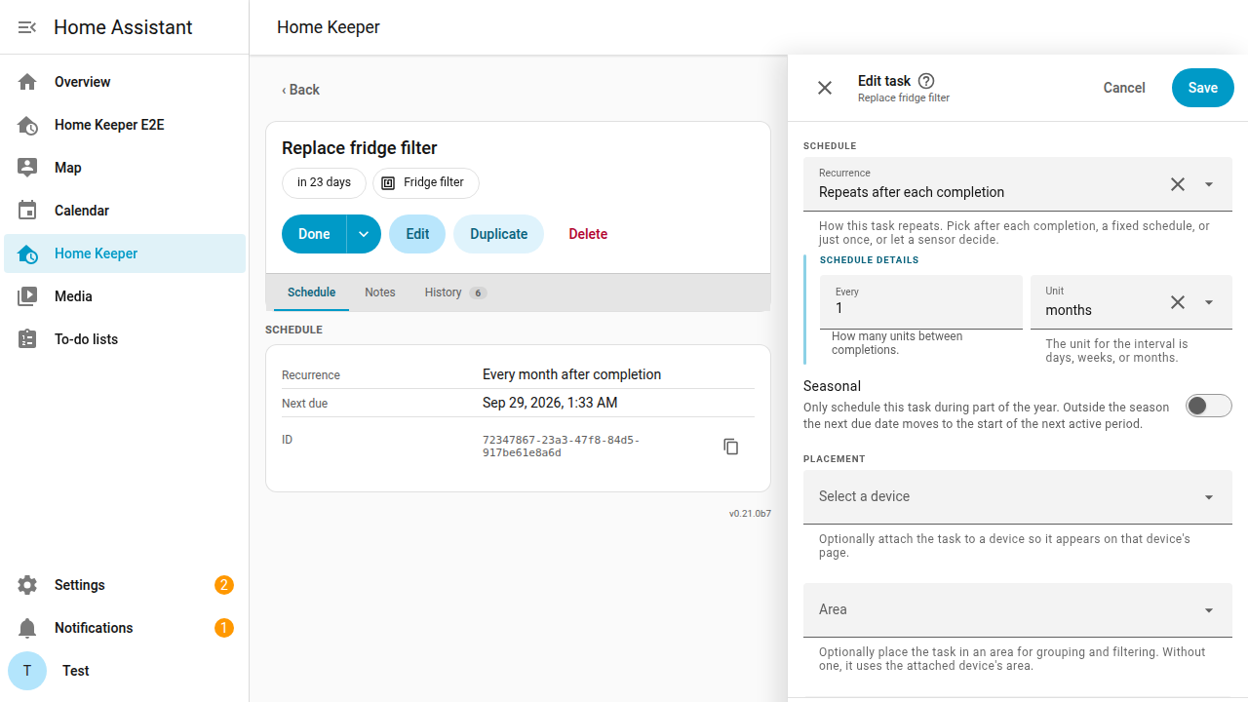Click the version label v0.21.0b7
This screenshot has height=702, width=1248.
750,513
